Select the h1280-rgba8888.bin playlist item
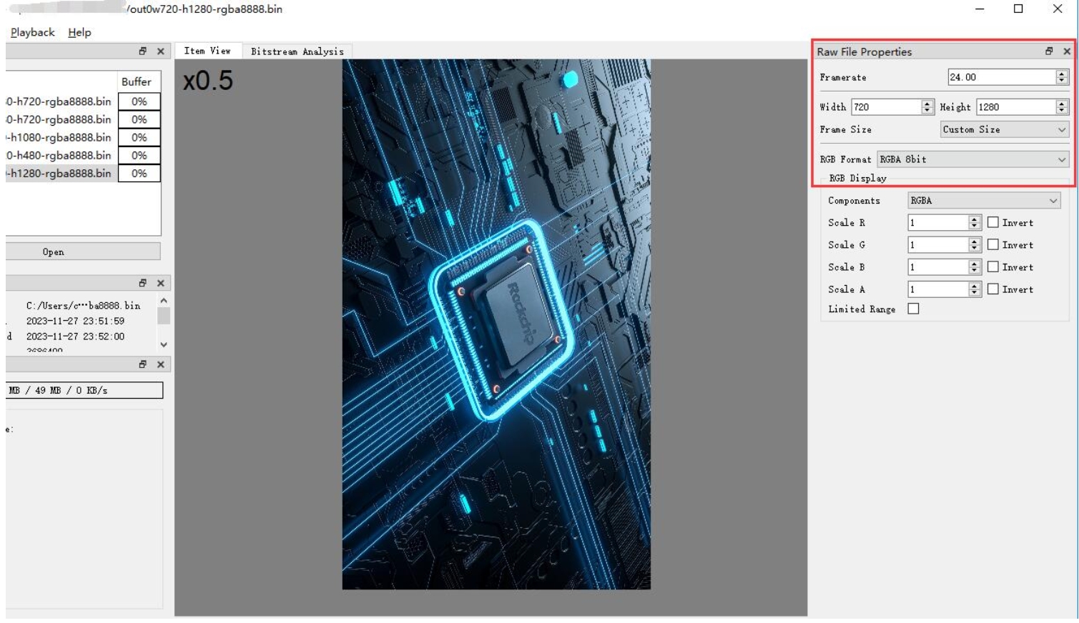 pyautogui.click(x=61, y=173)
